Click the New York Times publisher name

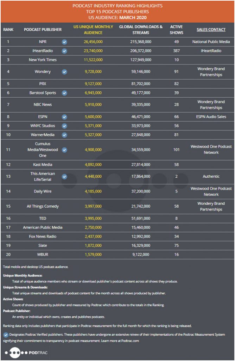[x=43, y=60]
